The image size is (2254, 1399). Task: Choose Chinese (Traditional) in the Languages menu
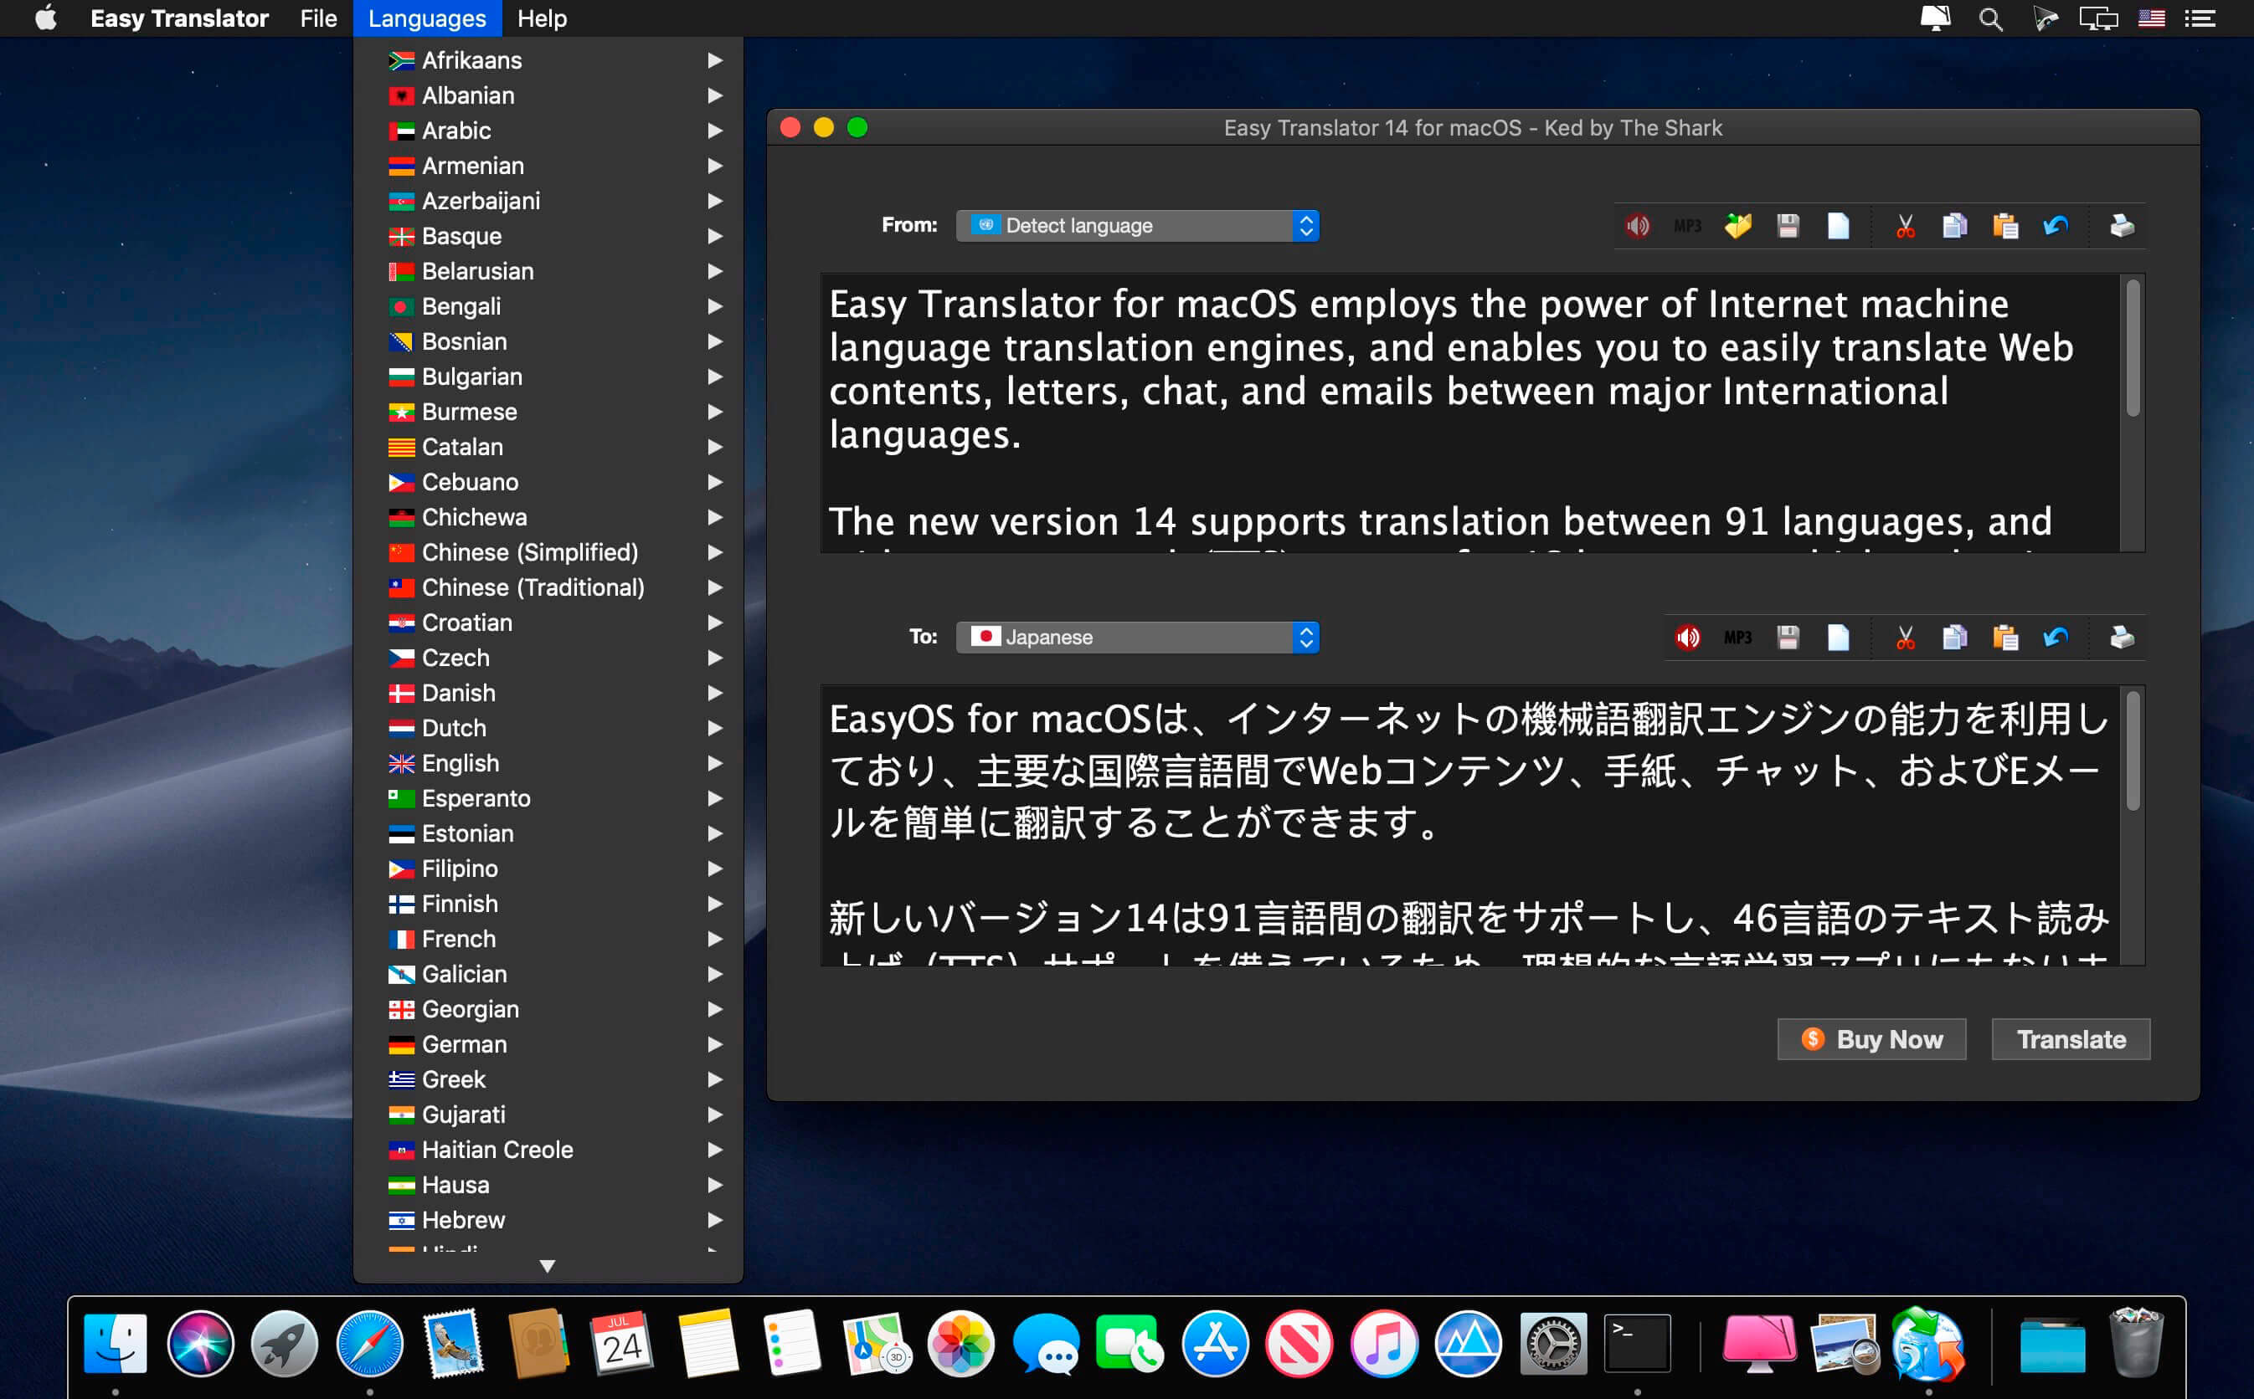(x=548, y=587)
